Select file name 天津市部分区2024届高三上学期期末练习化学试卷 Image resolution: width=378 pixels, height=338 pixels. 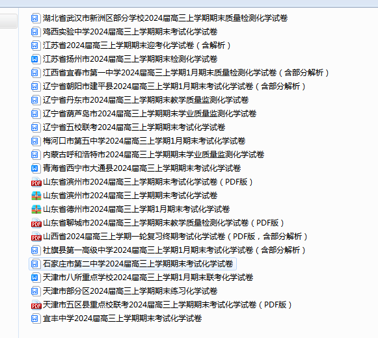click(x=130, y=291)
